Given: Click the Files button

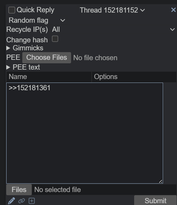Looking at the screenshot, I should pyautogui.click(x=19, y=190).
